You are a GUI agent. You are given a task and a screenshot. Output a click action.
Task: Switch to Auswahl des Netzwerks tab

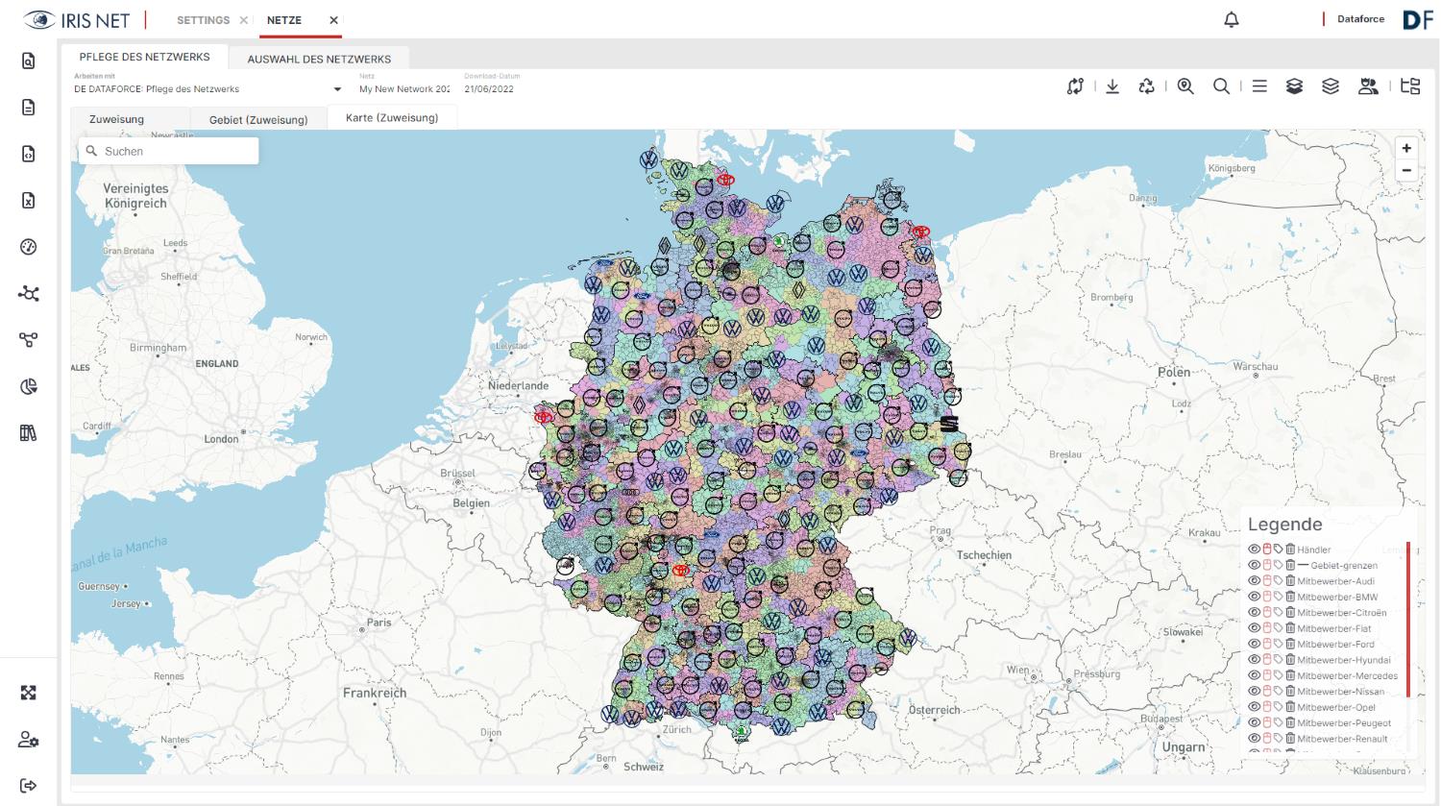(319, 59)
